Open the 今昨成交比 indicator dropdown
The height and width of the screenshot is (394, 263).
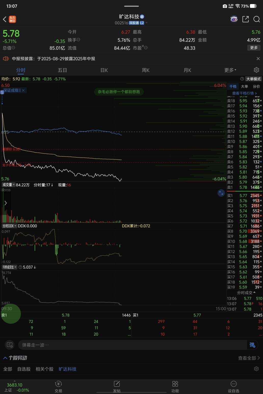point(9,267)
